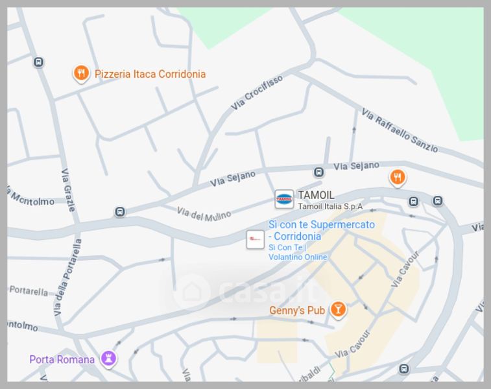Screen dimensions: 491x389
Task: Click the bus stop icon left of Via del Mulino
Action: pos(119,212)
